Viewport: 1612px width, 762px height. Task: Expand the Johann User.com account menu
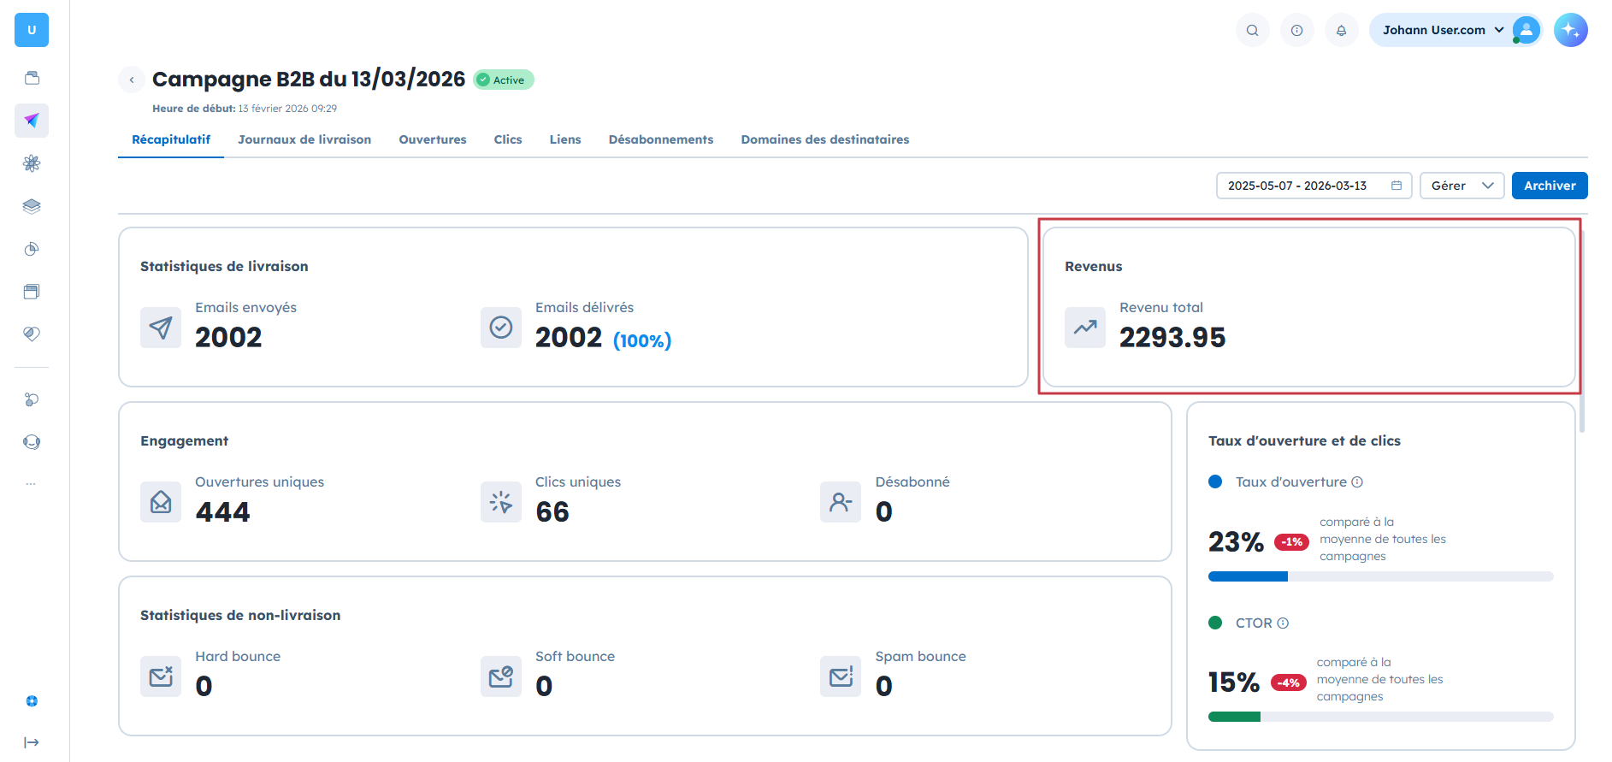tap(1455, 30)
